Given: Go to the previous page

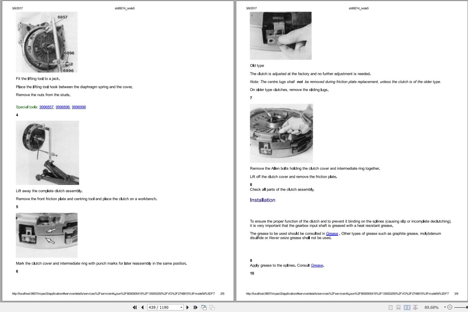Looking at the screenshot, I should [x=142, y=307].
